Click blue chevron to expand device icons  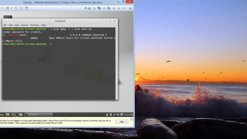pos(85,8)
